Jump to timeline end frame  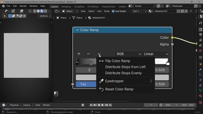(110, 105)
